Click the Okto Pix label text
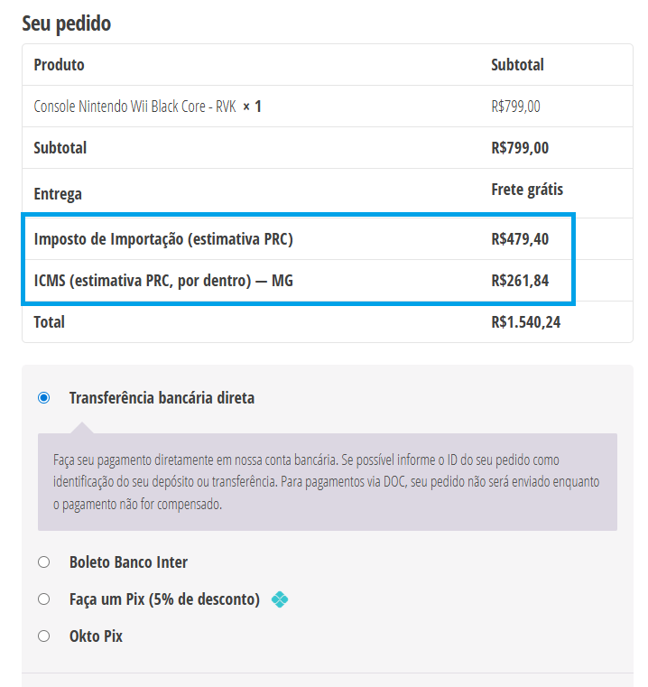The image size is (648, 687). coord(96,636)
